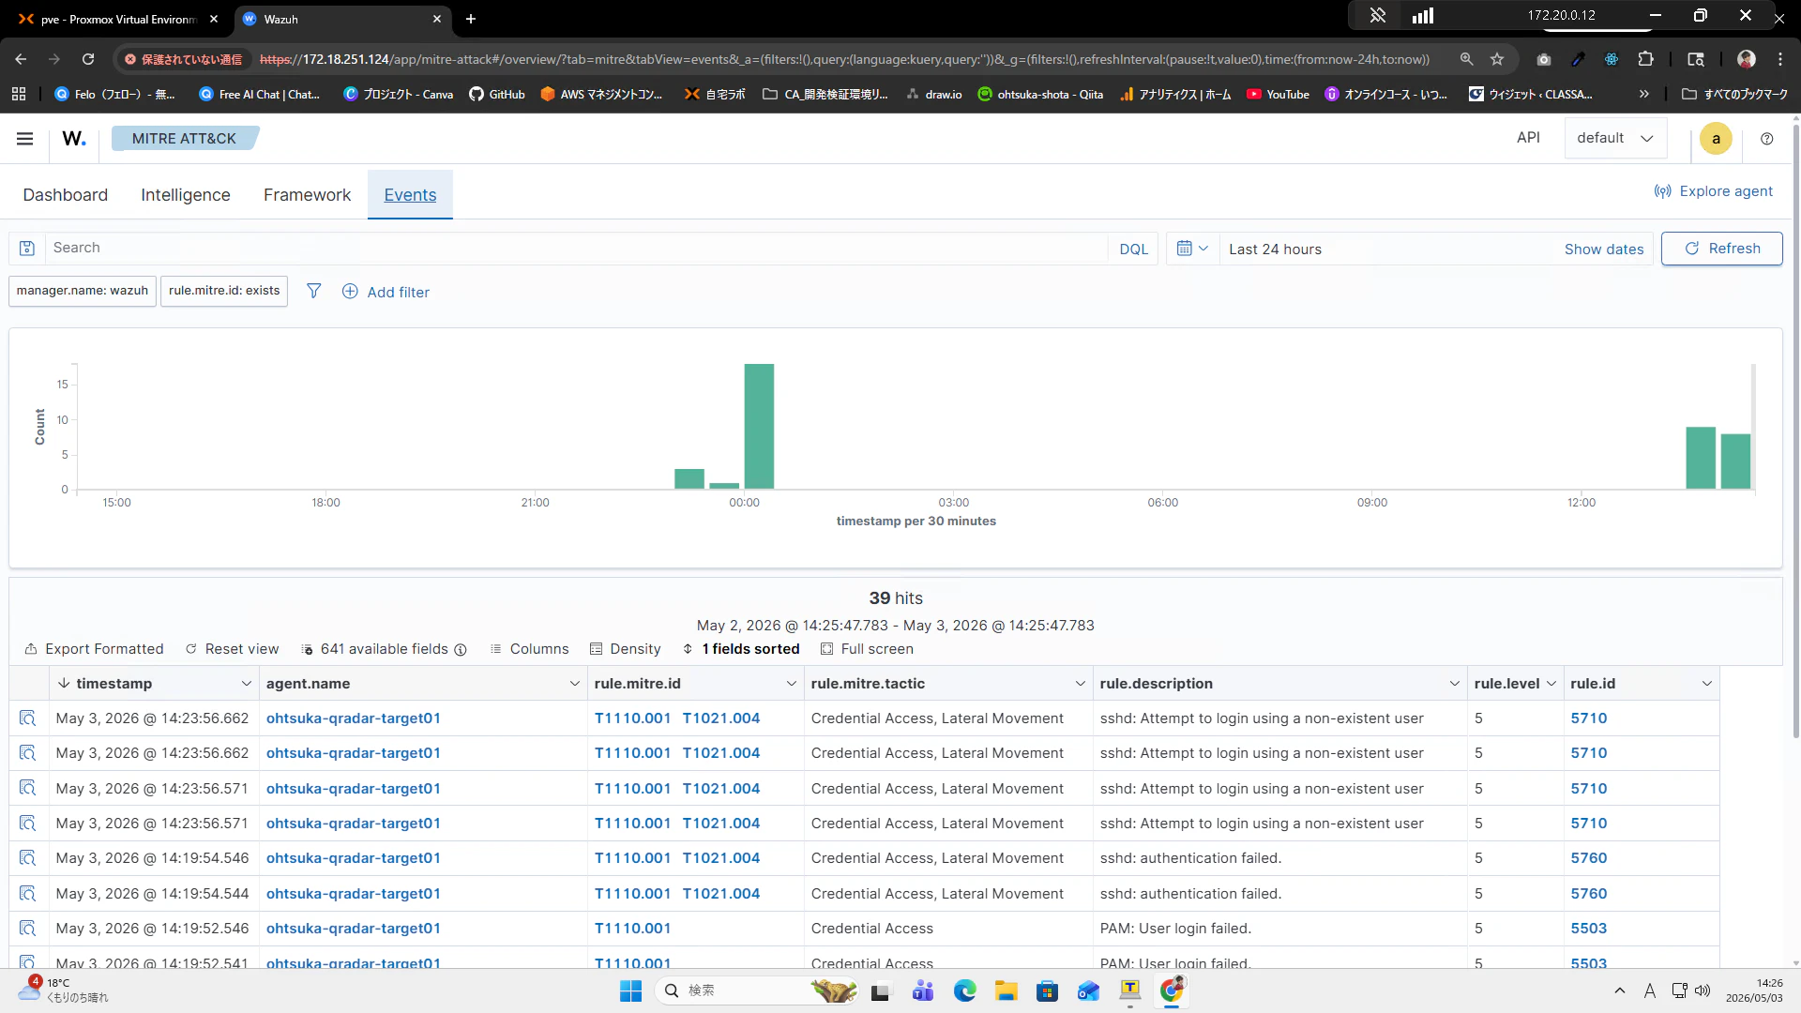Open GitHub bookmark
Screen dimensions: 1801x1013
497,94
